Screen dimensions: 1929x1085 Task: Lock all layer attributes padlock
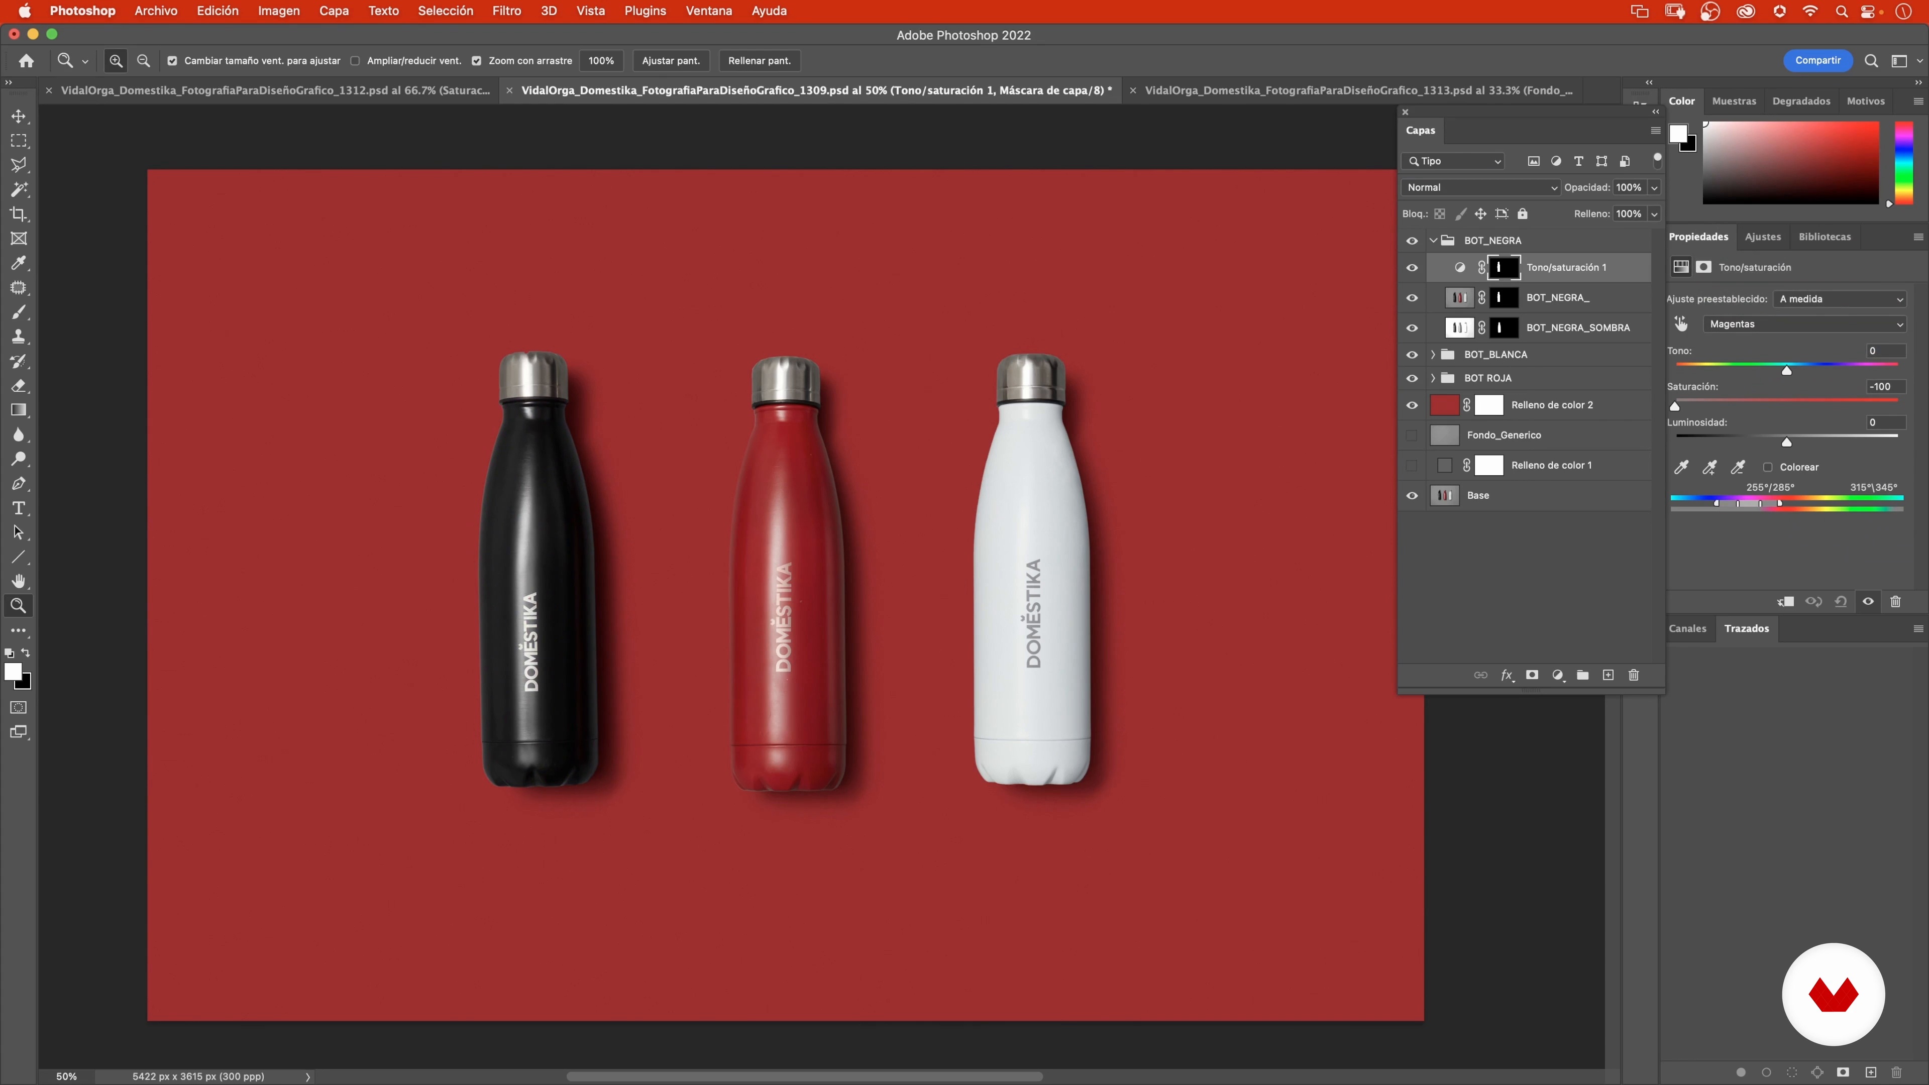pyautogui.click(x=1523, y=214)
